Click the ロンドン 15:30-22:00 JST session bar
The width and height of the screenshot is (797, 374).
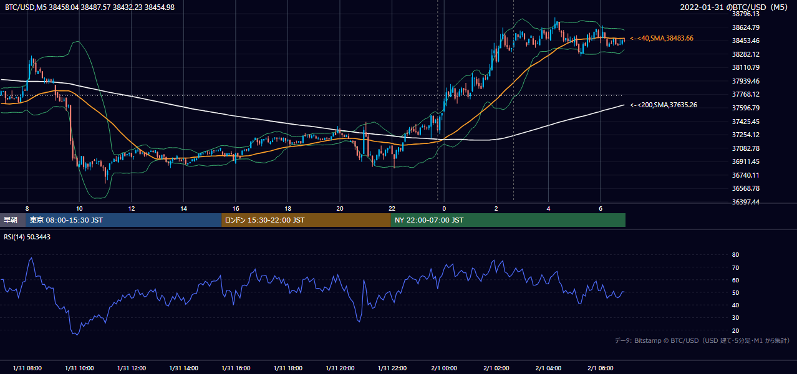tap(306, 220)
